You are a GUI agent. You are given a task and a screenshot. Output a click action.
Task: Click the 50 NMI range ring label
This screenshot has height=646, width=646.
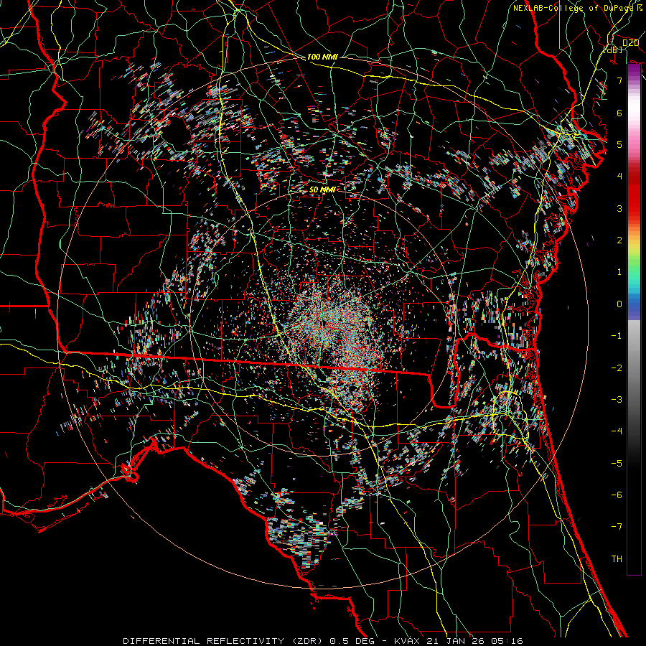(x=322, y=189)
